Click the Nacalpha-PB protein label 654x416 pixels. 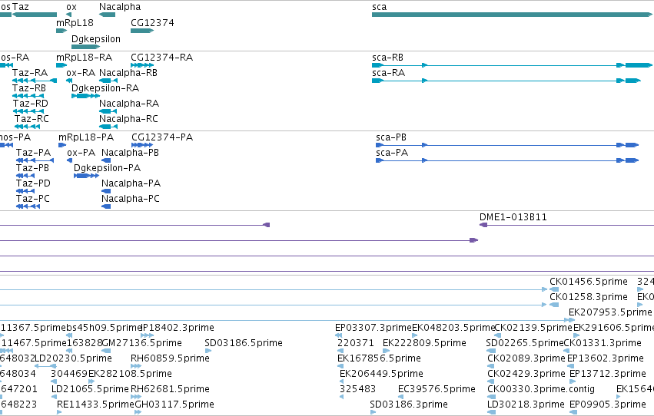(x=130, y=153)
